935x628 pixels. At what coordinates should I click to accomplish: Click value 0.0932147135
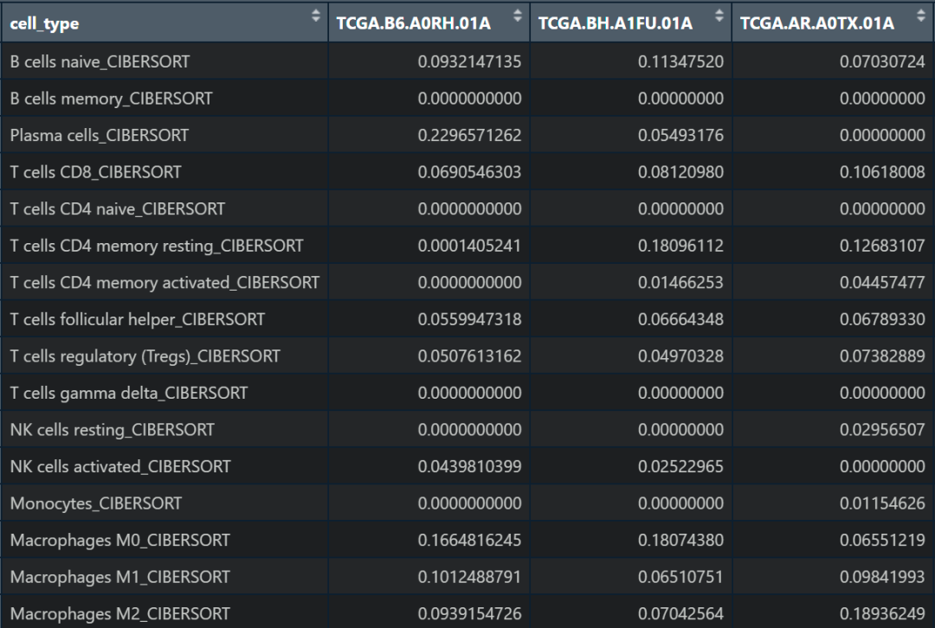click(x=469, y=62)
